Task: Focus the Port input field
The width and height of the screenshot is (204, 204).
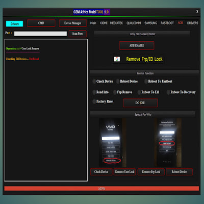Action: (40, 34)
